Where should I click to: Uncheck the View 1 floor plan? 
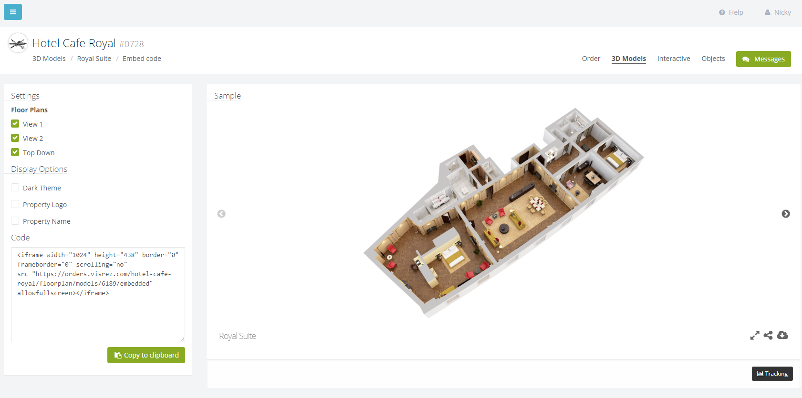[15, 124]
